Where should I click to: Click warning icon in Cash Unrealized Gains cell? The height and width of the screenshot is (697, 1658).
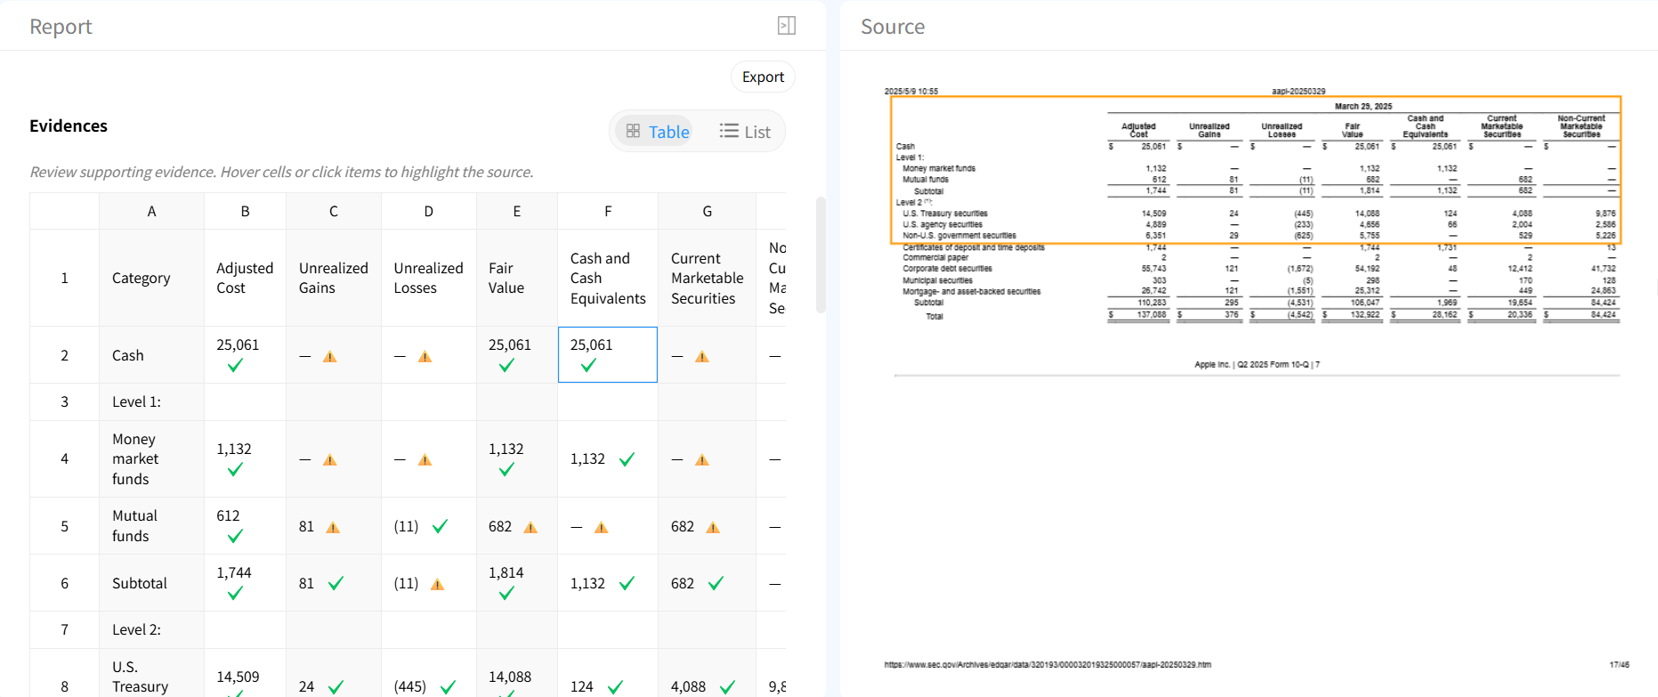pyautogui.click(x=330, y=357)
